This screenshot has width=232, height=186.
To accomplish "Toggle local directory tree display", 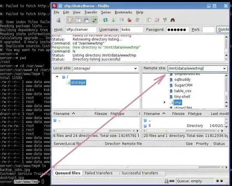I will click(x=78, y=20).
